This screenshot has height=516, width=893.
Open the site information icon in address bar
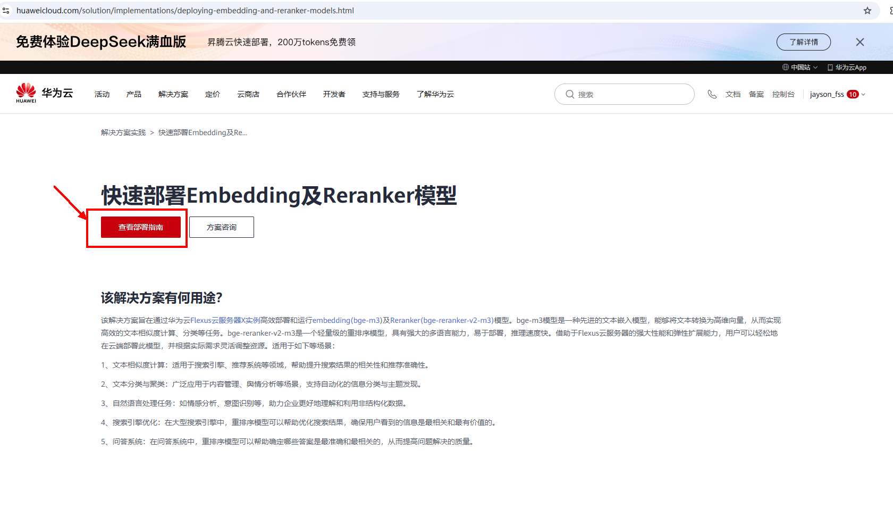(x=6, y=11)
